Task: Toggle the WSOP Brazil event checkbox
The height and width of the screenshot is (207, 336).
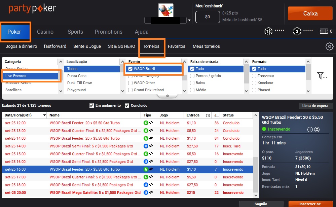Action: pyautogui.click(x=130, y=69)
